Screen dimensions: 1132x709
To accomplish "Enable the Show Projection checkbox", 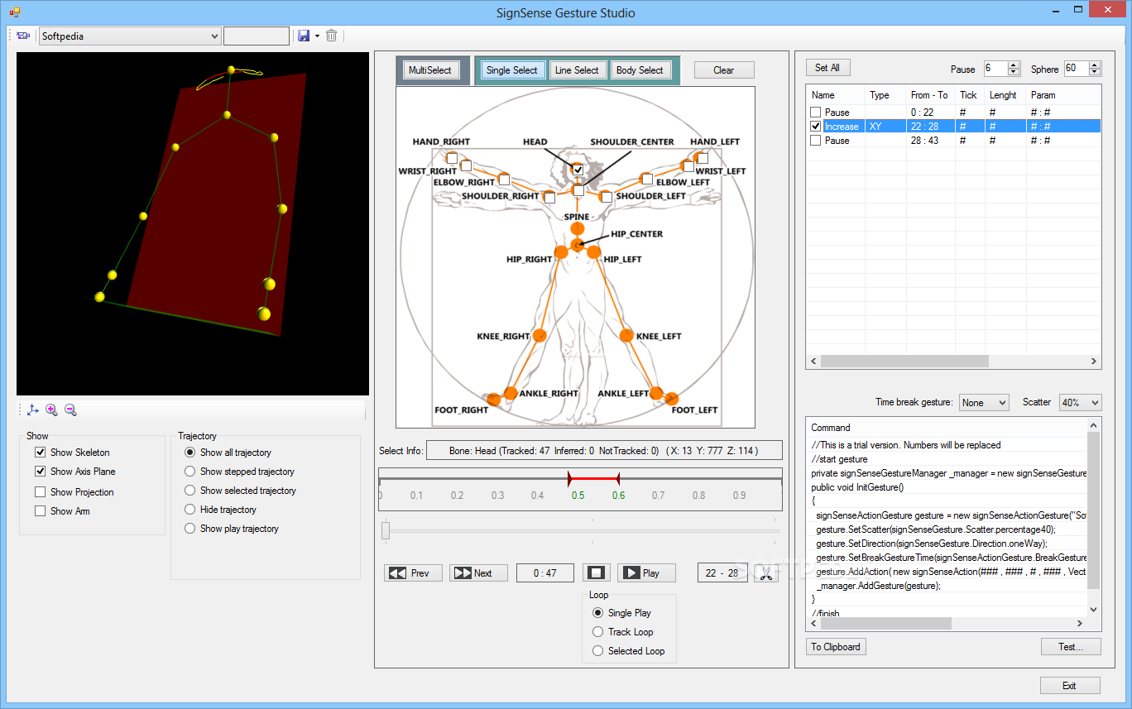I will click(x=40, y=492).
